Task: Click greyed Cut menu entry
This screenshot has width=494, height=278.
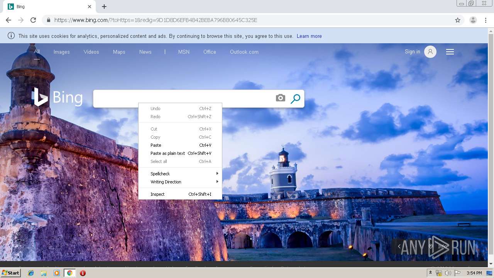Action: (180, 129)
